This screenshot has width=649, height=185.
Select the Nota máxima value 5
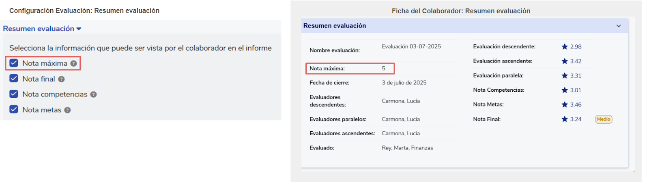point(383,69)
